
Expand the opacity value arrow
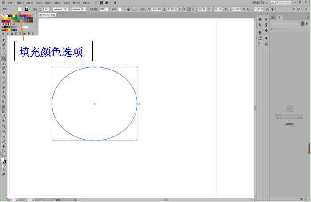point(109,9)
